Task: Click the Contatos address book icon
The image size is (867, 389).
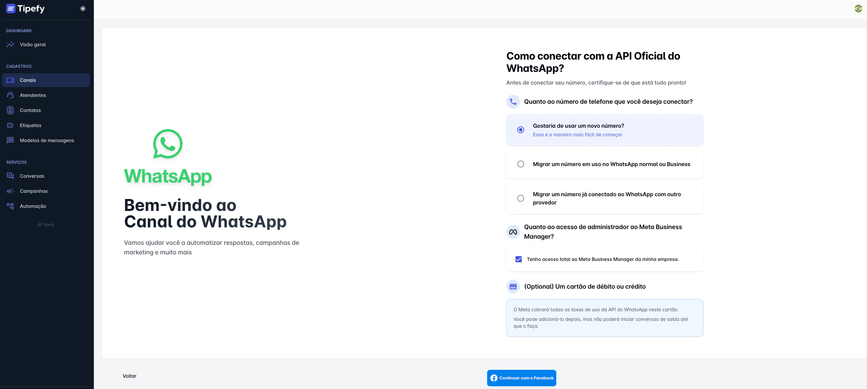Action: point(10,110)
